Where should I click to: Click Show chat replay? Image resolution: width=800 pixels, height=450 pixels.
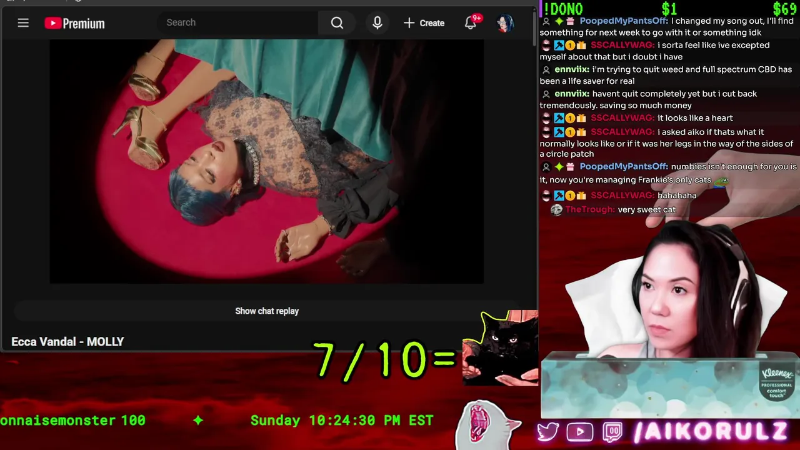(267, 311)
